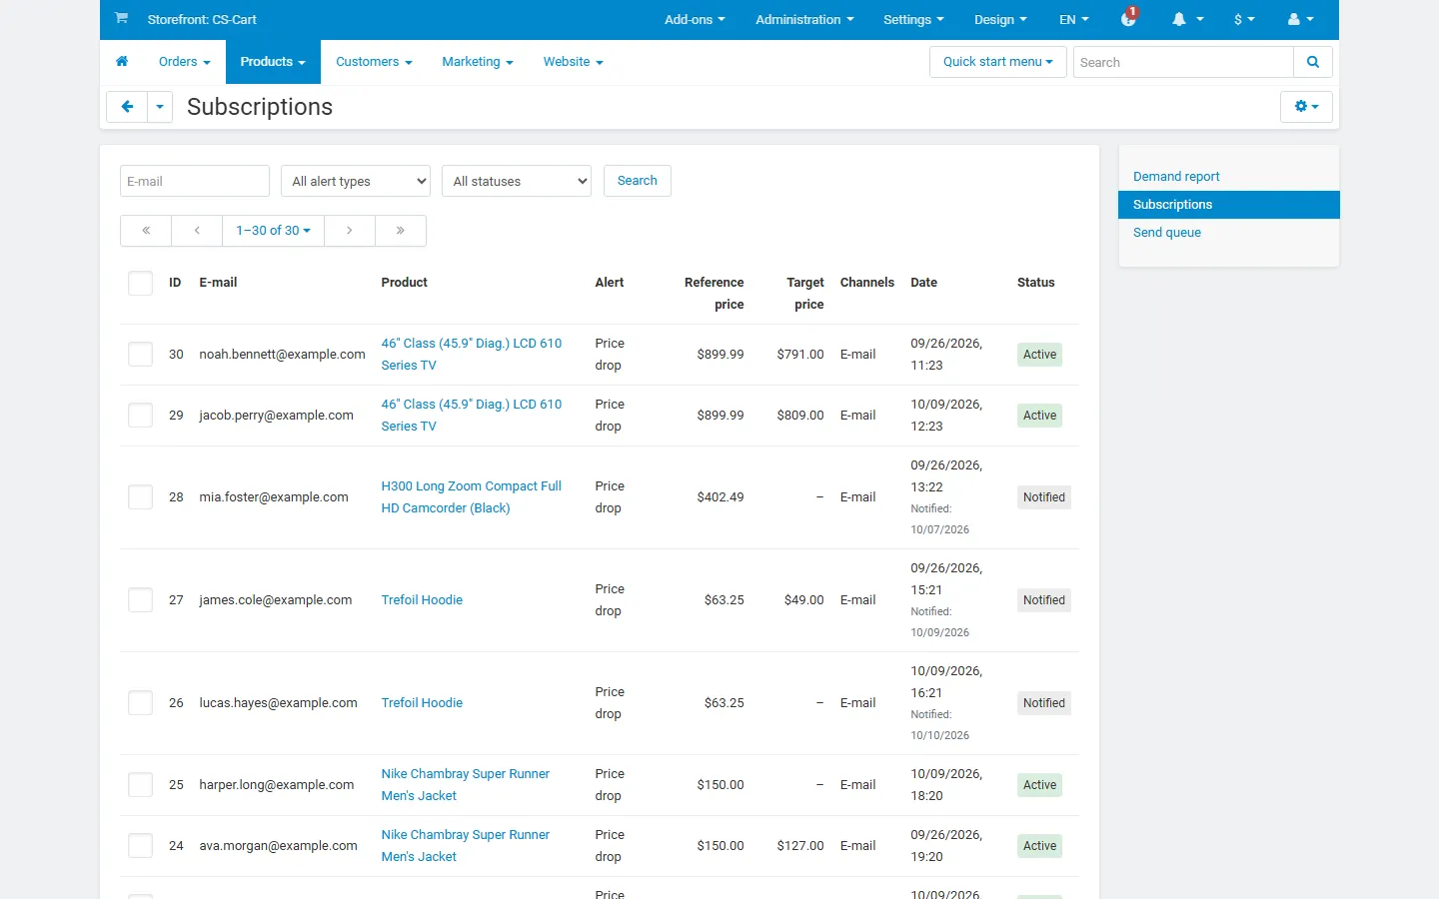
Task: Open the All statuses dropdown
Action: [517, 181]
